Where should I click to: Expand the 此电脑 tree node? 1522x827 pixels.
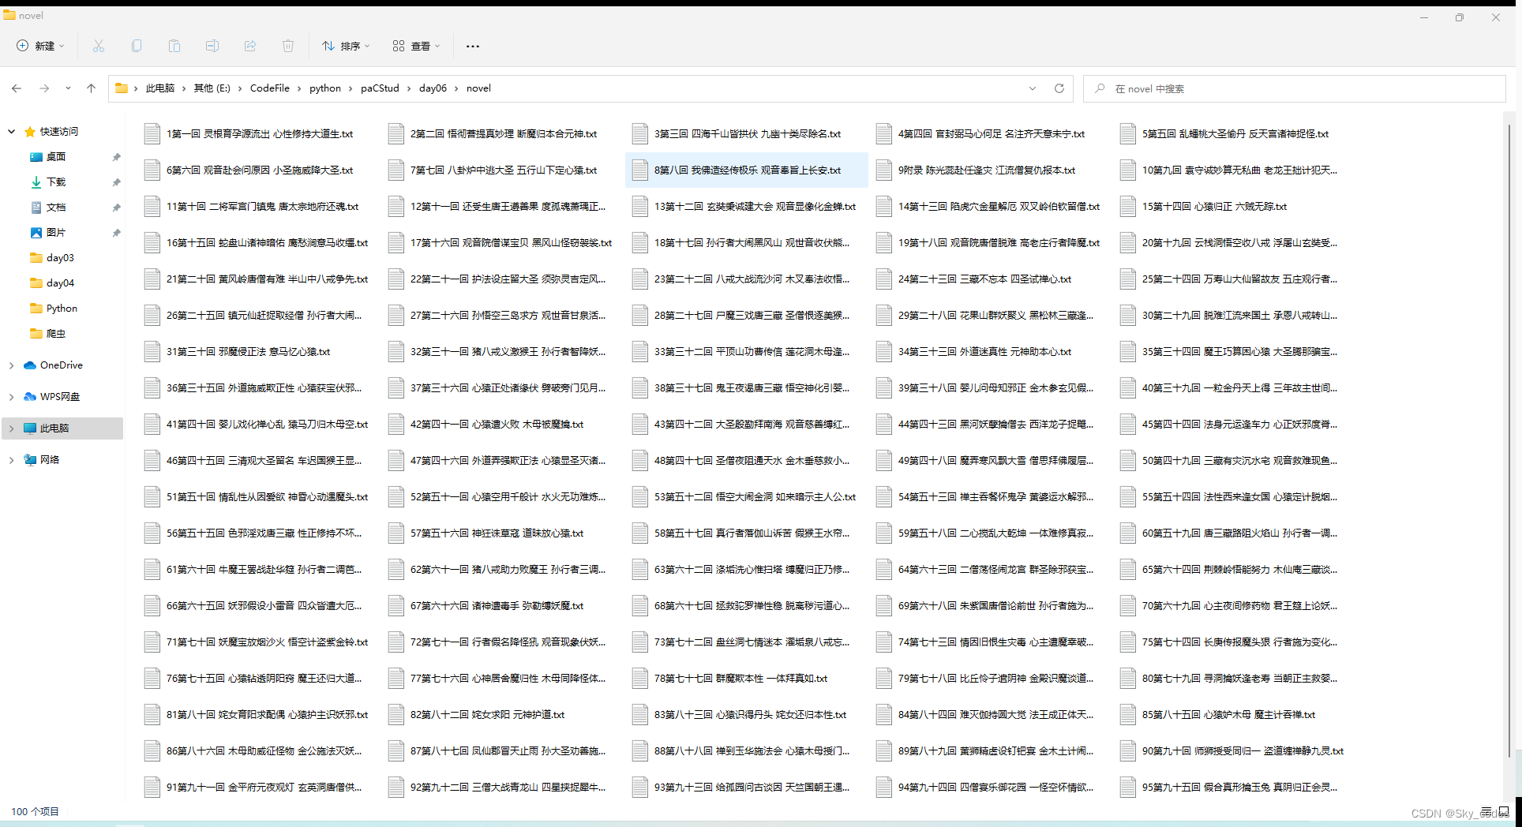11,428
